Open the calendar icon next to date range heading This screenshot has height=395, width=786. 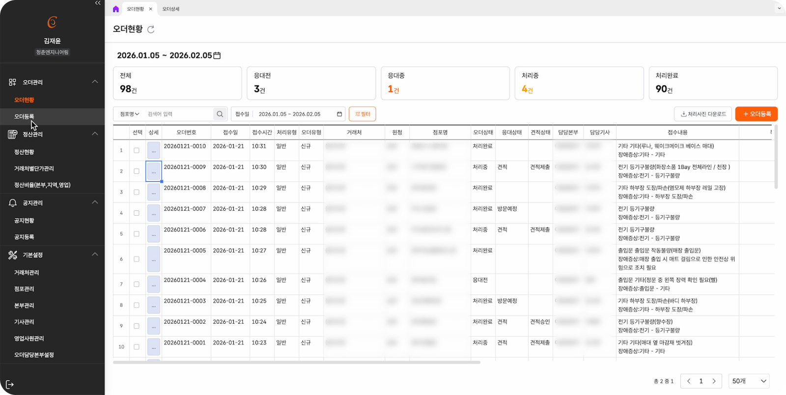[x=217, y=56]
